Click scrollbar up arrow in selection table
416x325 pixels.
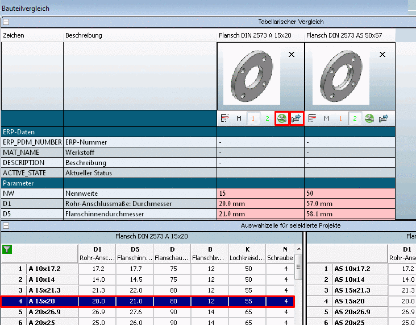coord(299,249)
